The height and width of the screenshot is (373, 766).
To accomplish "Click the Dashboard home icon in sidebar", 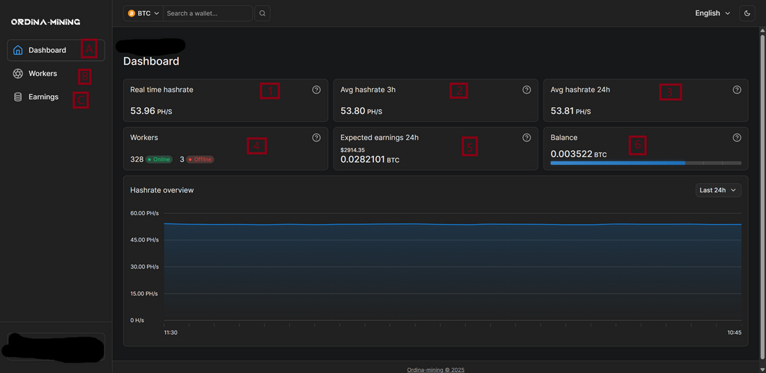I will (x=18, y=50).
